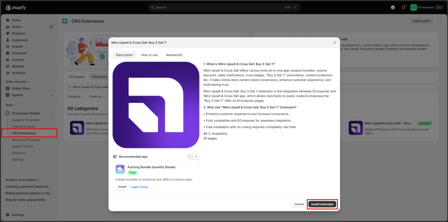Open the Category dropdown filter

pyautogui.click(x=75, y=97)
